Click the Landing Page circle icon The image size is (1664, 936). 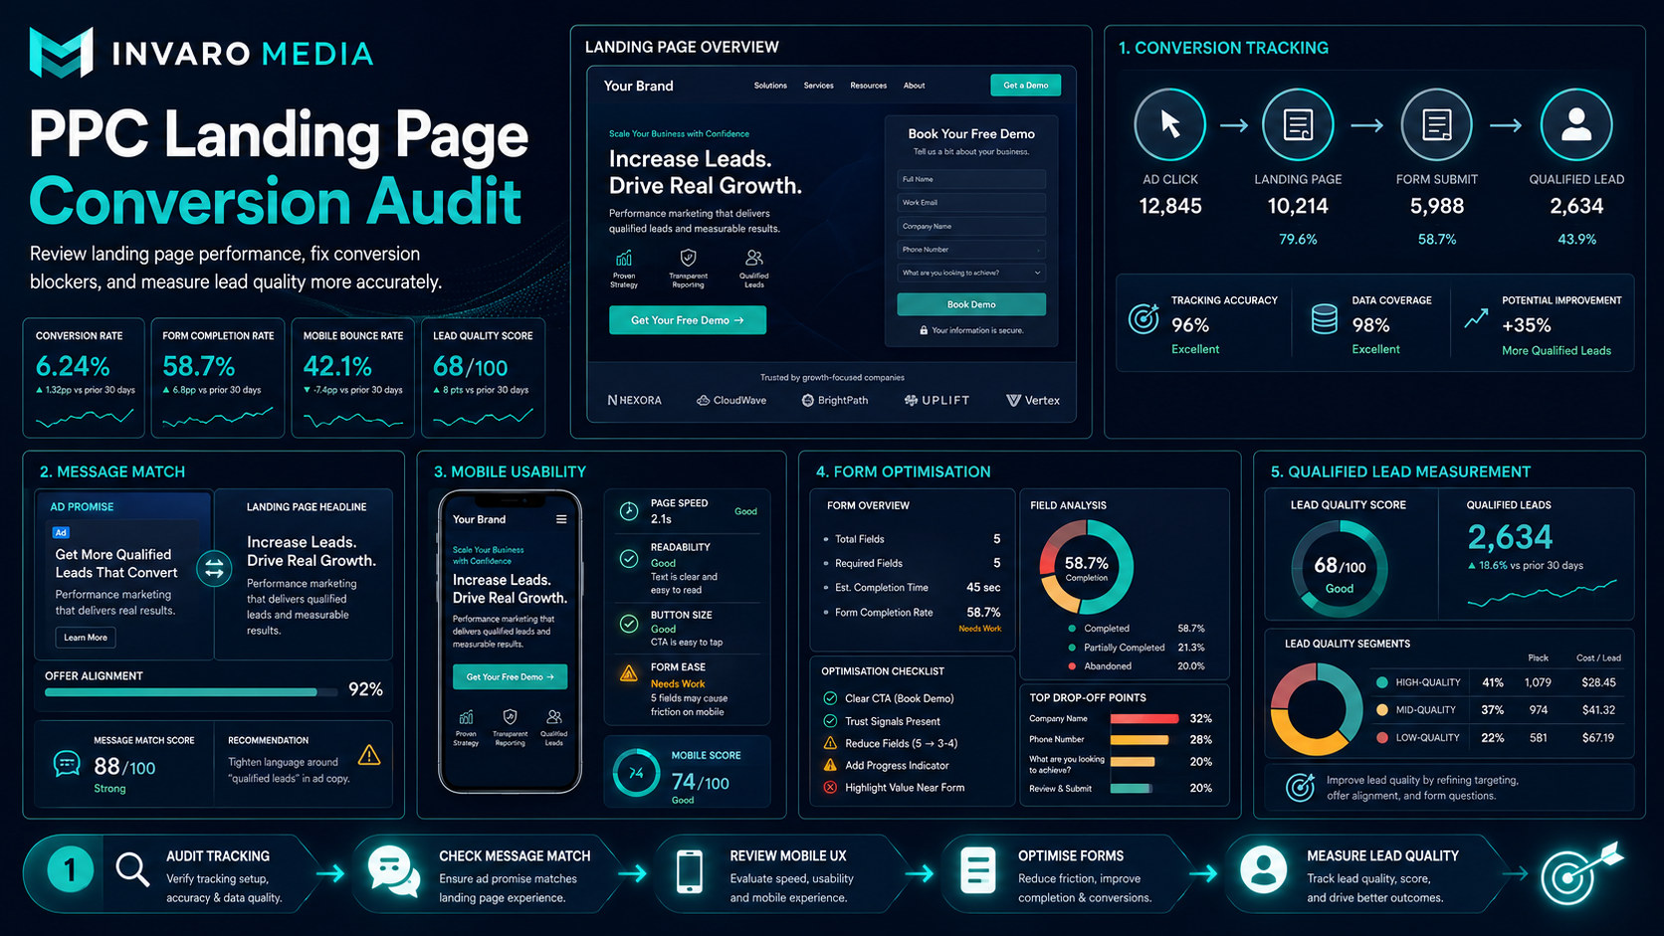point(1298,124)
